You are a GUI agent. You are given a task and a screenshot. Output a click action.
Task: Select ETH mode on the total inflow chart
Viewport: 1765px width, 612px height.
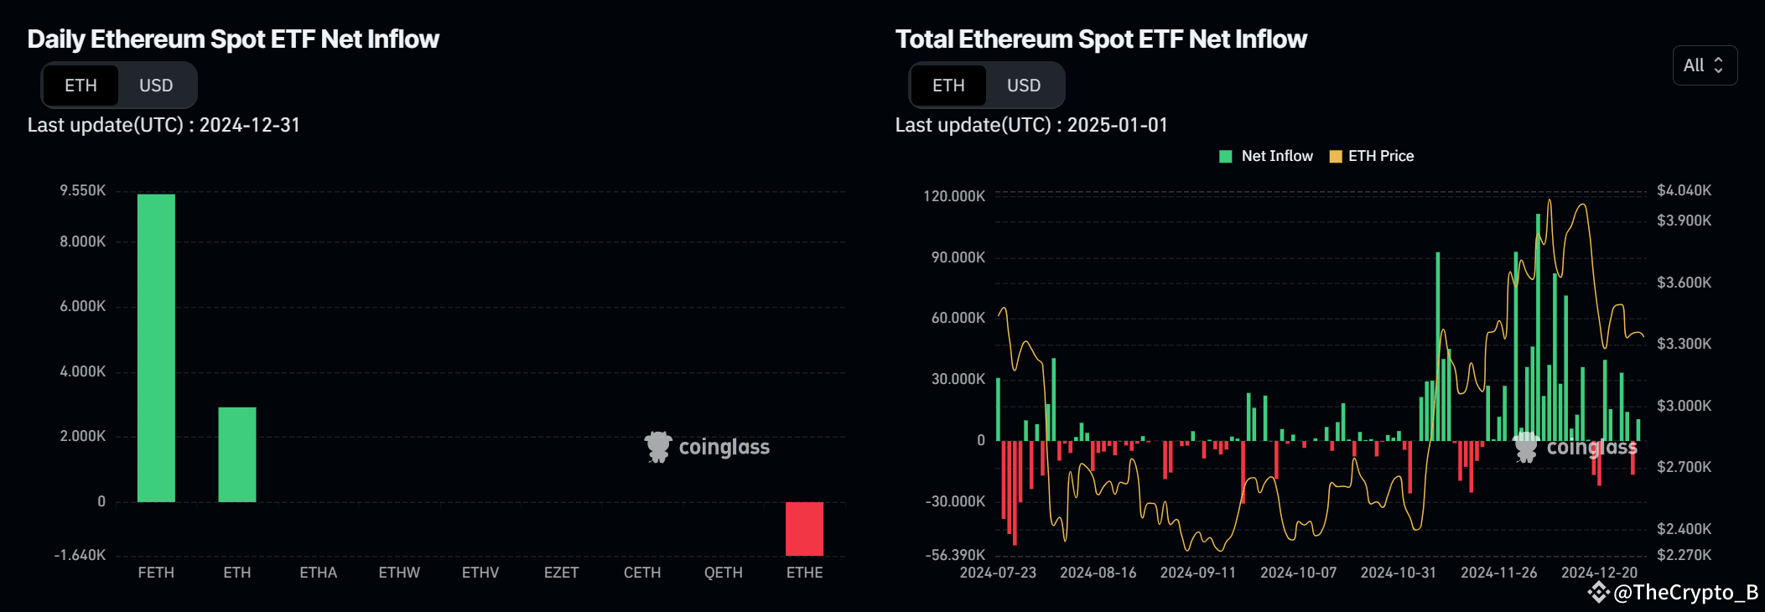[948, 85]
